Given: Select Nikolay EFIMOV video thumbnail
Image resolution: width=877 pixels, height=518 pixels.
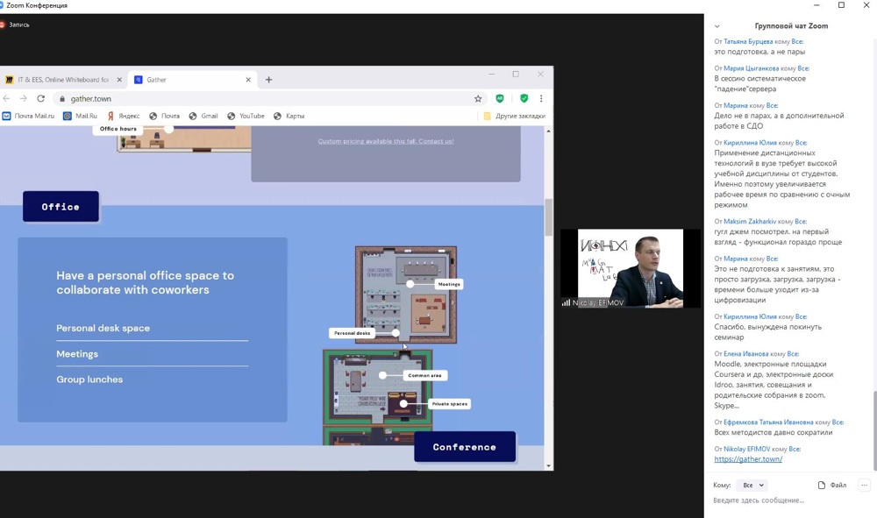Looking at the screenshot, I should pos(631,268).
